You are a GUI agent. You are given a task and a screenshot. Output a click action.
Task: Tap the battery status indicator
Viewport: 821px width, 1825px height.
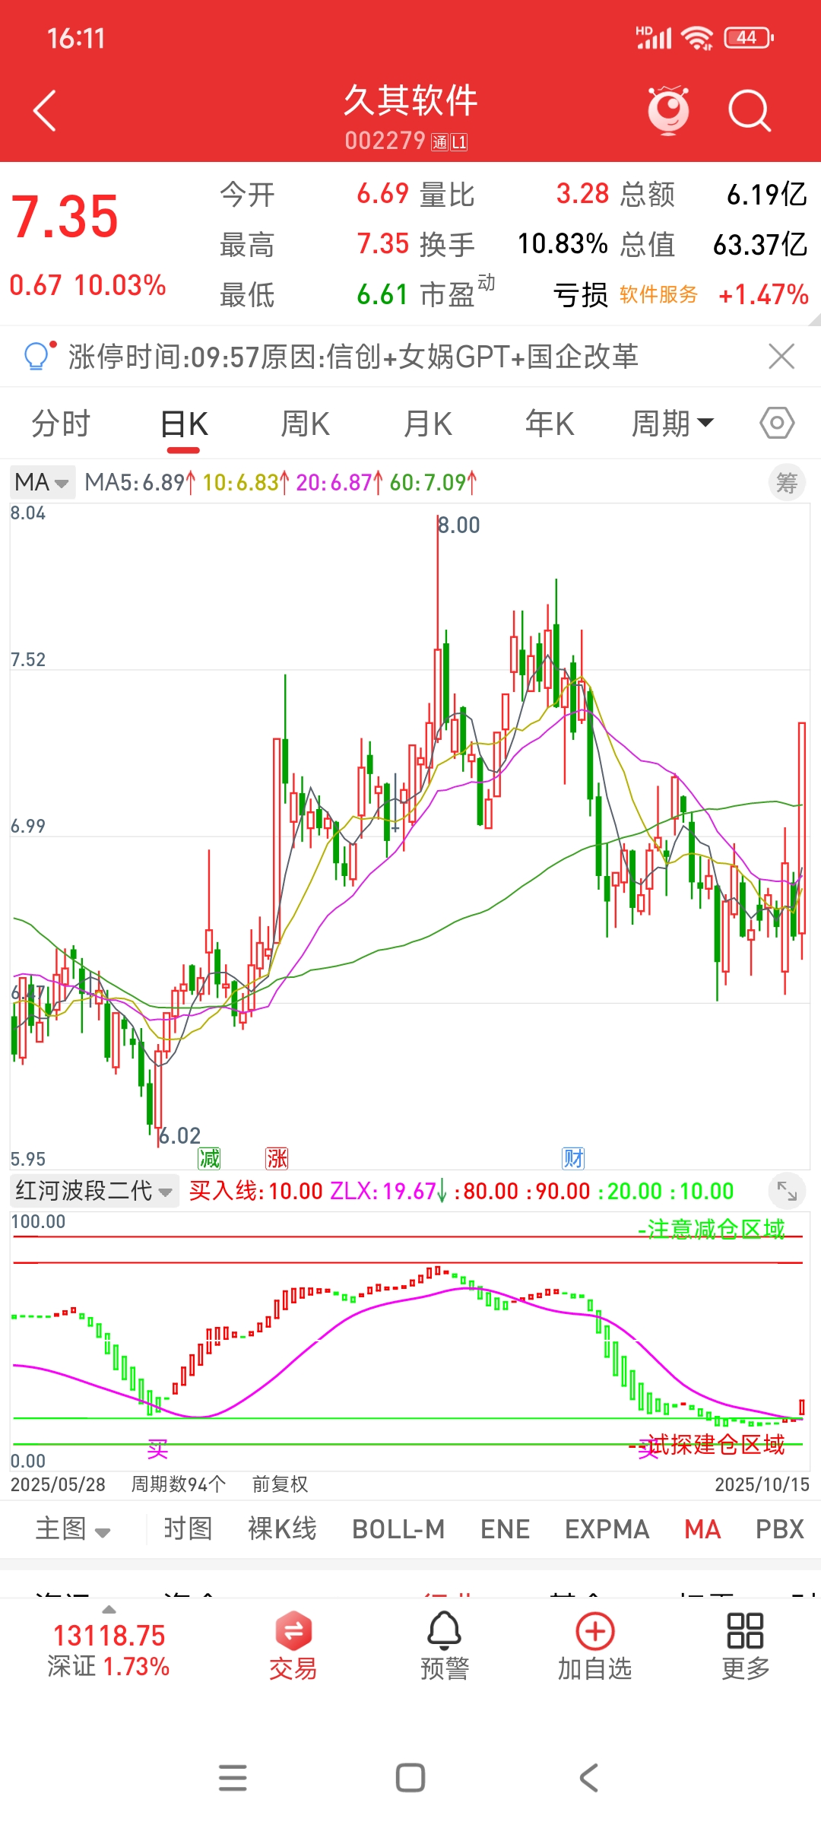(749, 37)
